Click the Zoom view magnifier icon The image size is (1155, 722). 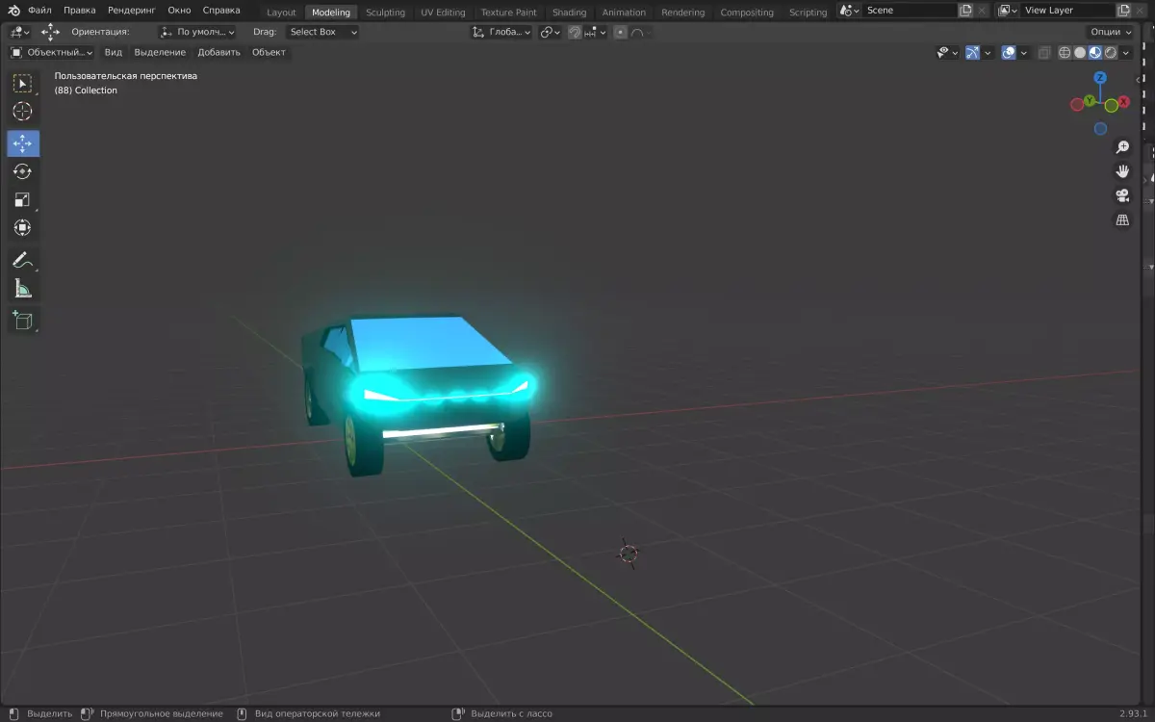(1122, 147)
